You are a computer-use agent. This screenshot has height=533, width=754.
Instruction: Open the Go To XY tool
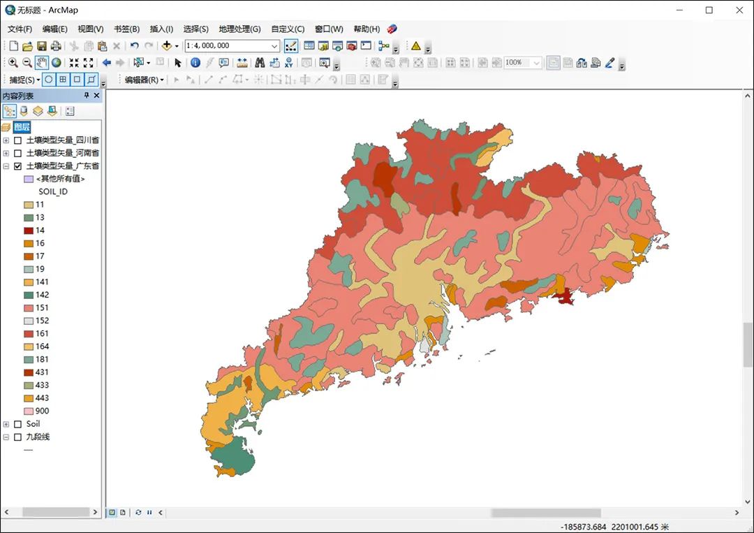click(288, 63)
